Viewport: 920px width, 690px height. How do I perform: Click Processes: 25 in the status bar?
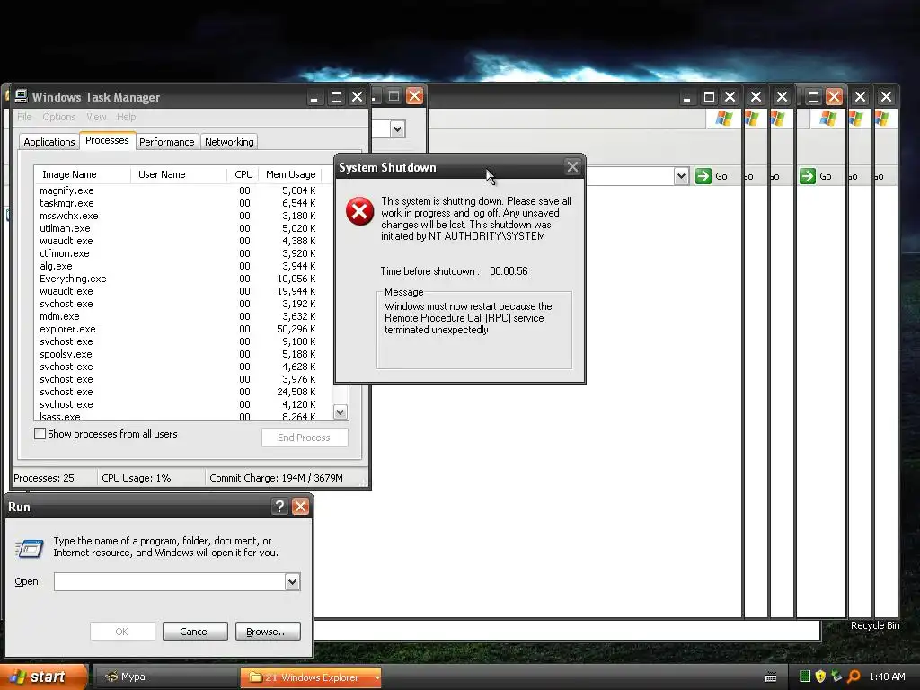pos(44,478)
